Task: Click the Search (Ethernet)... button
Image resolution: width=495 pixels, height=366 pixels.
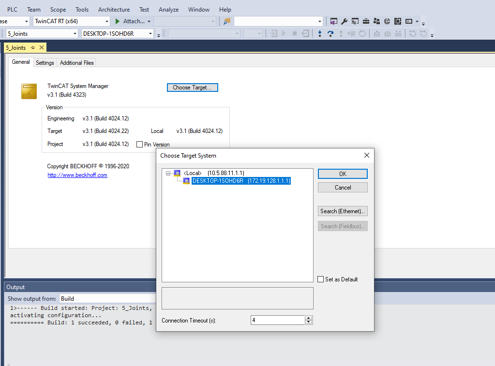Action: pyautogui.click(x=343, y=211)
